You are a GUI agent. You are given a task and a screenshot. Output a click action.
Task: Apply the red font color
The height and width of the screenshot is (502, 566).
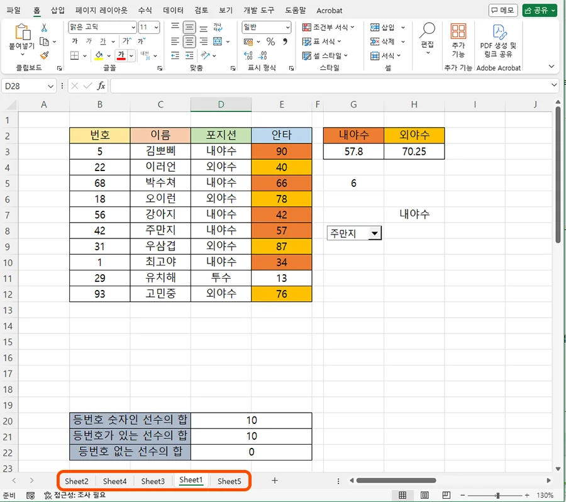[x=121, y=55]
